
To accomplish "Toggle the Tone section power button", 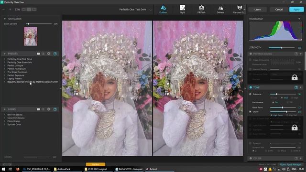I will (251, 87).
